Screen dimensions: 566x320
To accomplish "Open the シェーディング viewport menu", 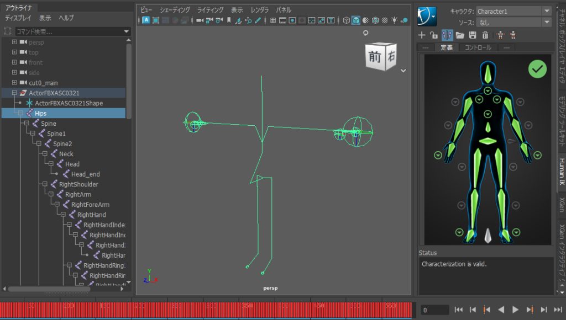I will (x=174, y=10).
